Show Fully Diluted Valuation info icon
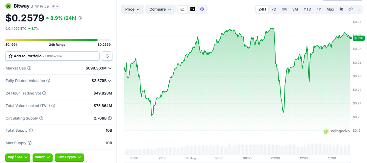 tap(48, 81)
